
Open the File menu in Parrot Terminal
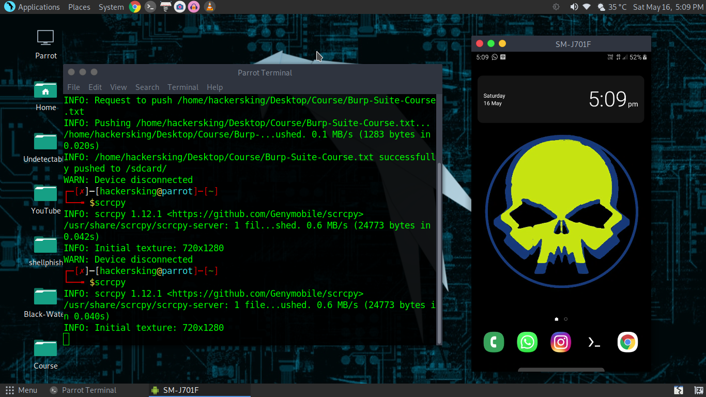click(73, 87)
